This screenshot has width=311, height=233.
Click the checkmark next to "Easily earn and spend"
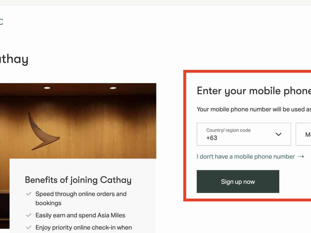click(29, 215)
